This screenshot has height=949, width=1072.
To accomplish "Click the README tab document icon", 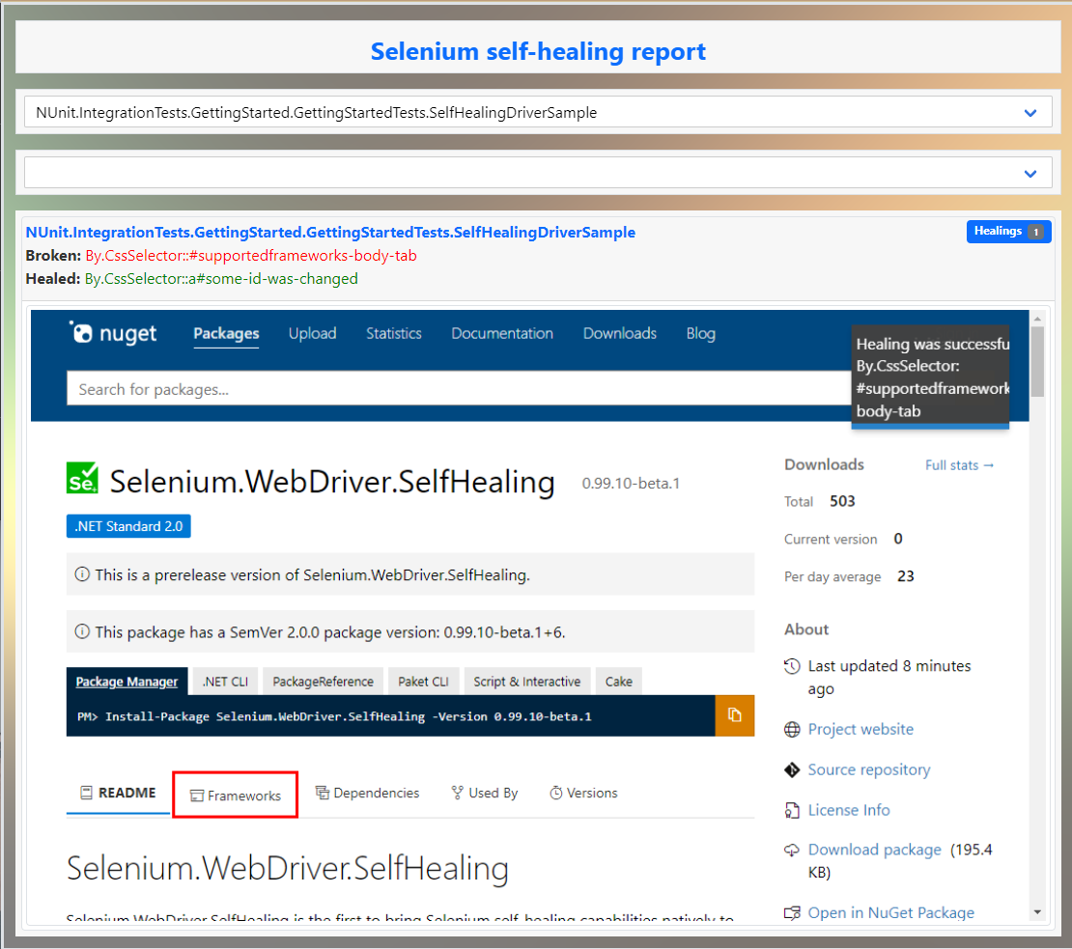I will pyautogui.click(x=86, y=793).
